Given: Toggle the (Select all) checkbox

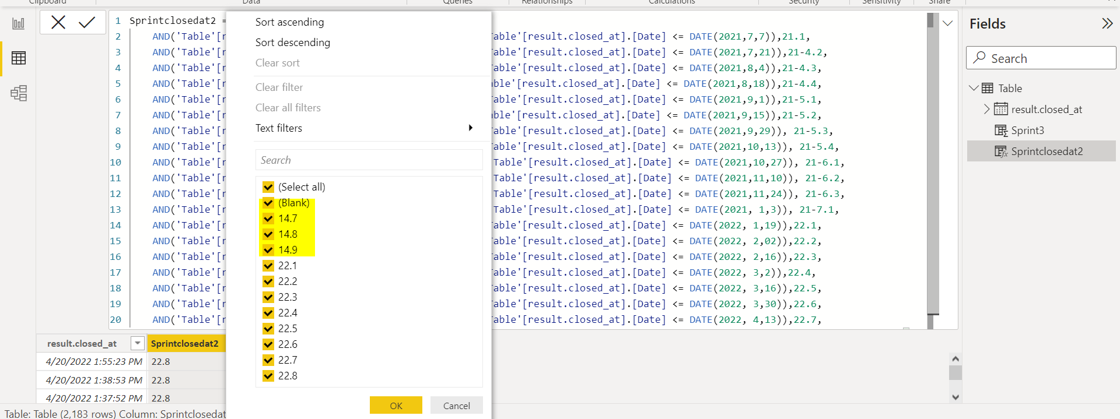Looking at the screenshot, I should [x=268, y=187].
